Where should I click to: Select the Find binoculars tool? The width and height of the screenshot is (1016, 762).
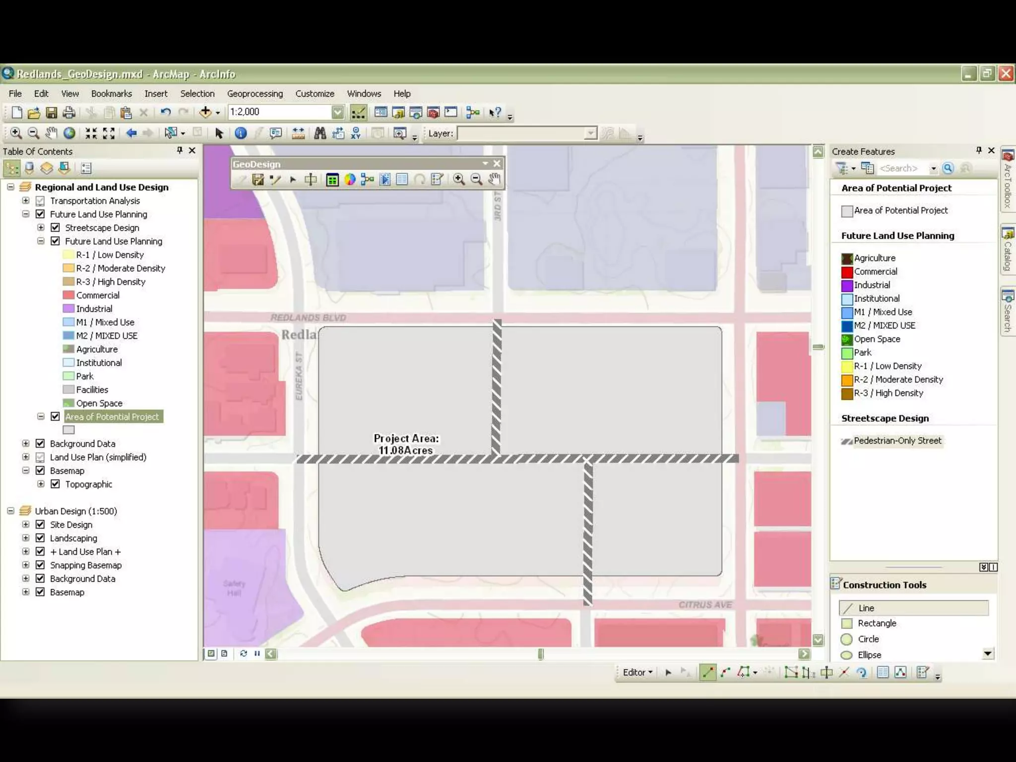(320, 133)
